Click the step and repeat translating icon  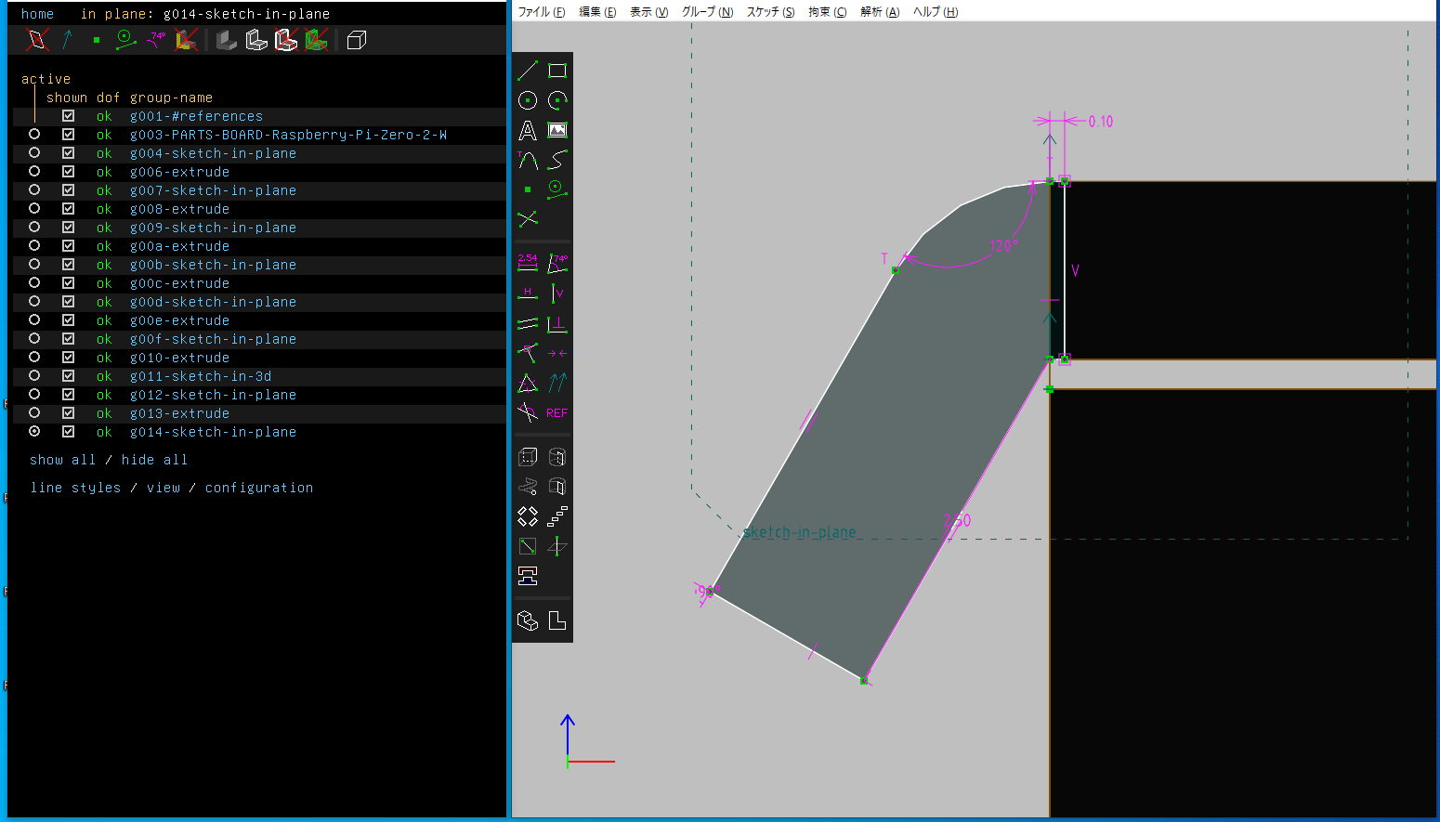(557, 516)
